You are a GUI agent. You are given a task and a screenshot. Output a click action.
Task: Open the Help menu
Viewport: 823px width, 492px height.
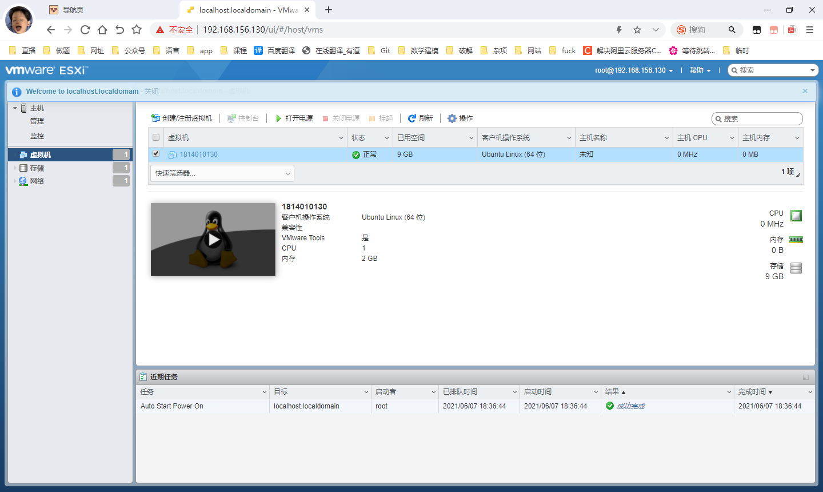[x=700, y=70]
